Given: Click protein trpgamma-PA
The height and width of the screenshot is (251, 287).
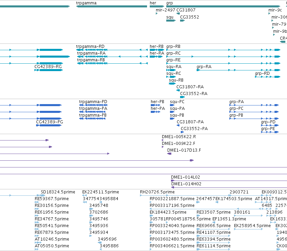Looking at the screenshot, I should (92, 112).
